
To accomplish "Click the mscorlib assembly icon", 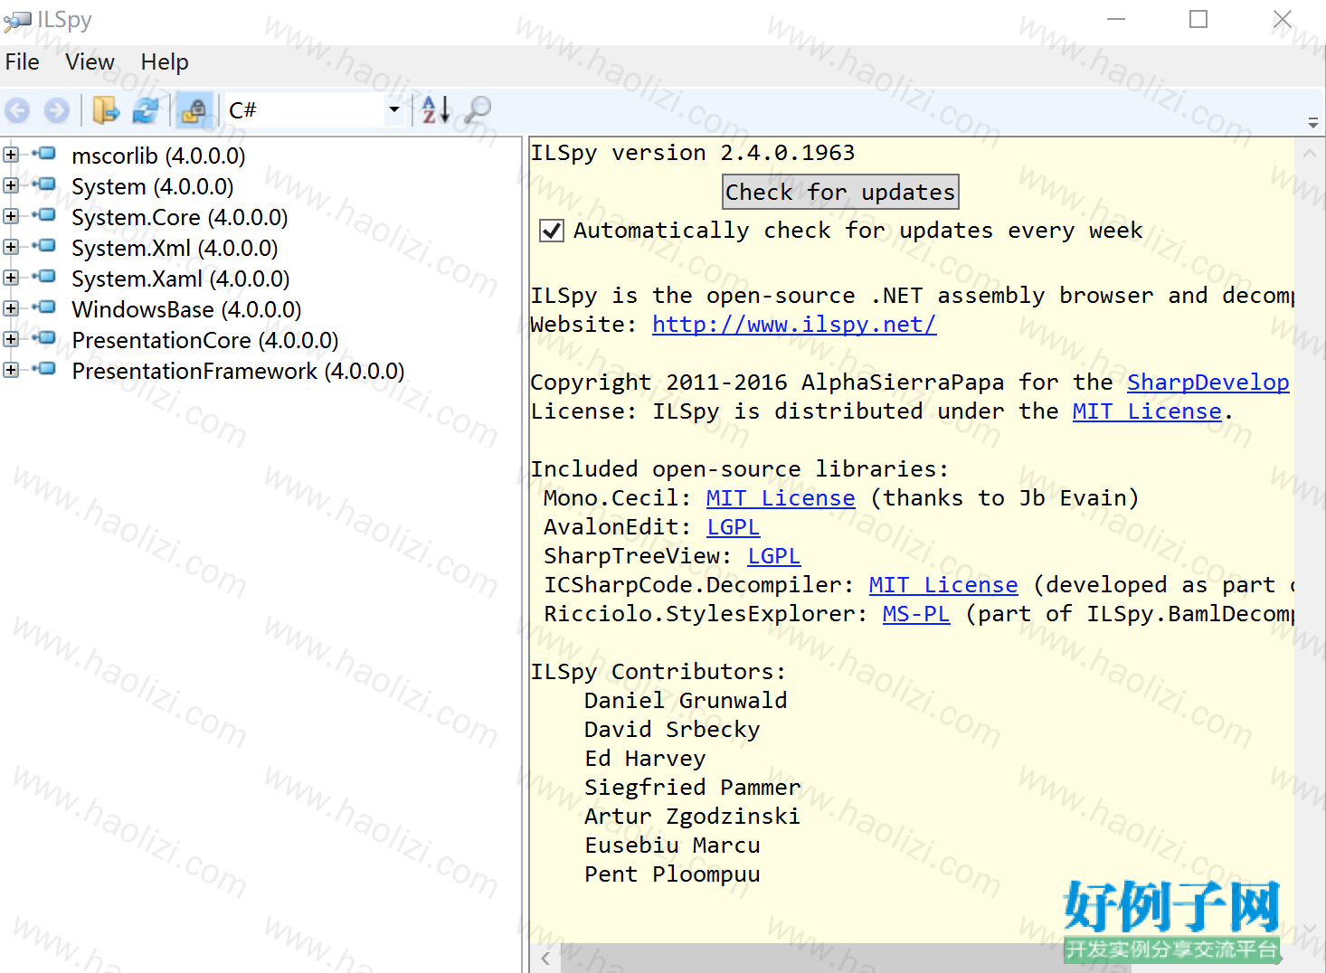I will click(x=44, y=154).
